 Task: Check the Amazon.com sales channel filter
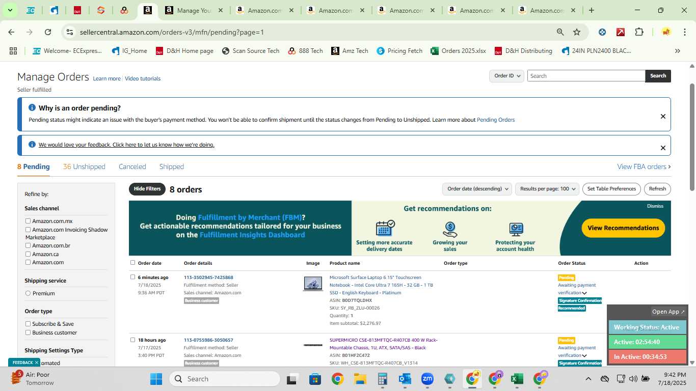click(x=28, y=262)
